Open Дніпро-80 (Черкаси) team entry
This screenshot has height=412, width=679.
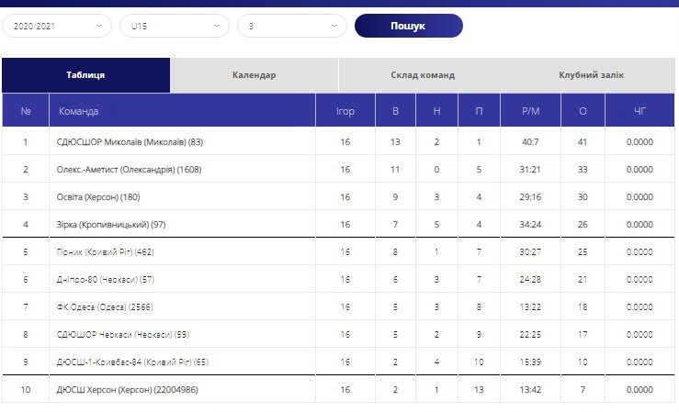106,280
